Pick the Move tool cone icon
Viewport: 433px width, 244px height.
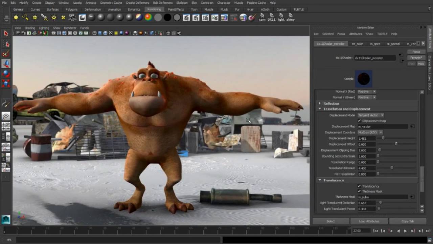pos(6,64)
